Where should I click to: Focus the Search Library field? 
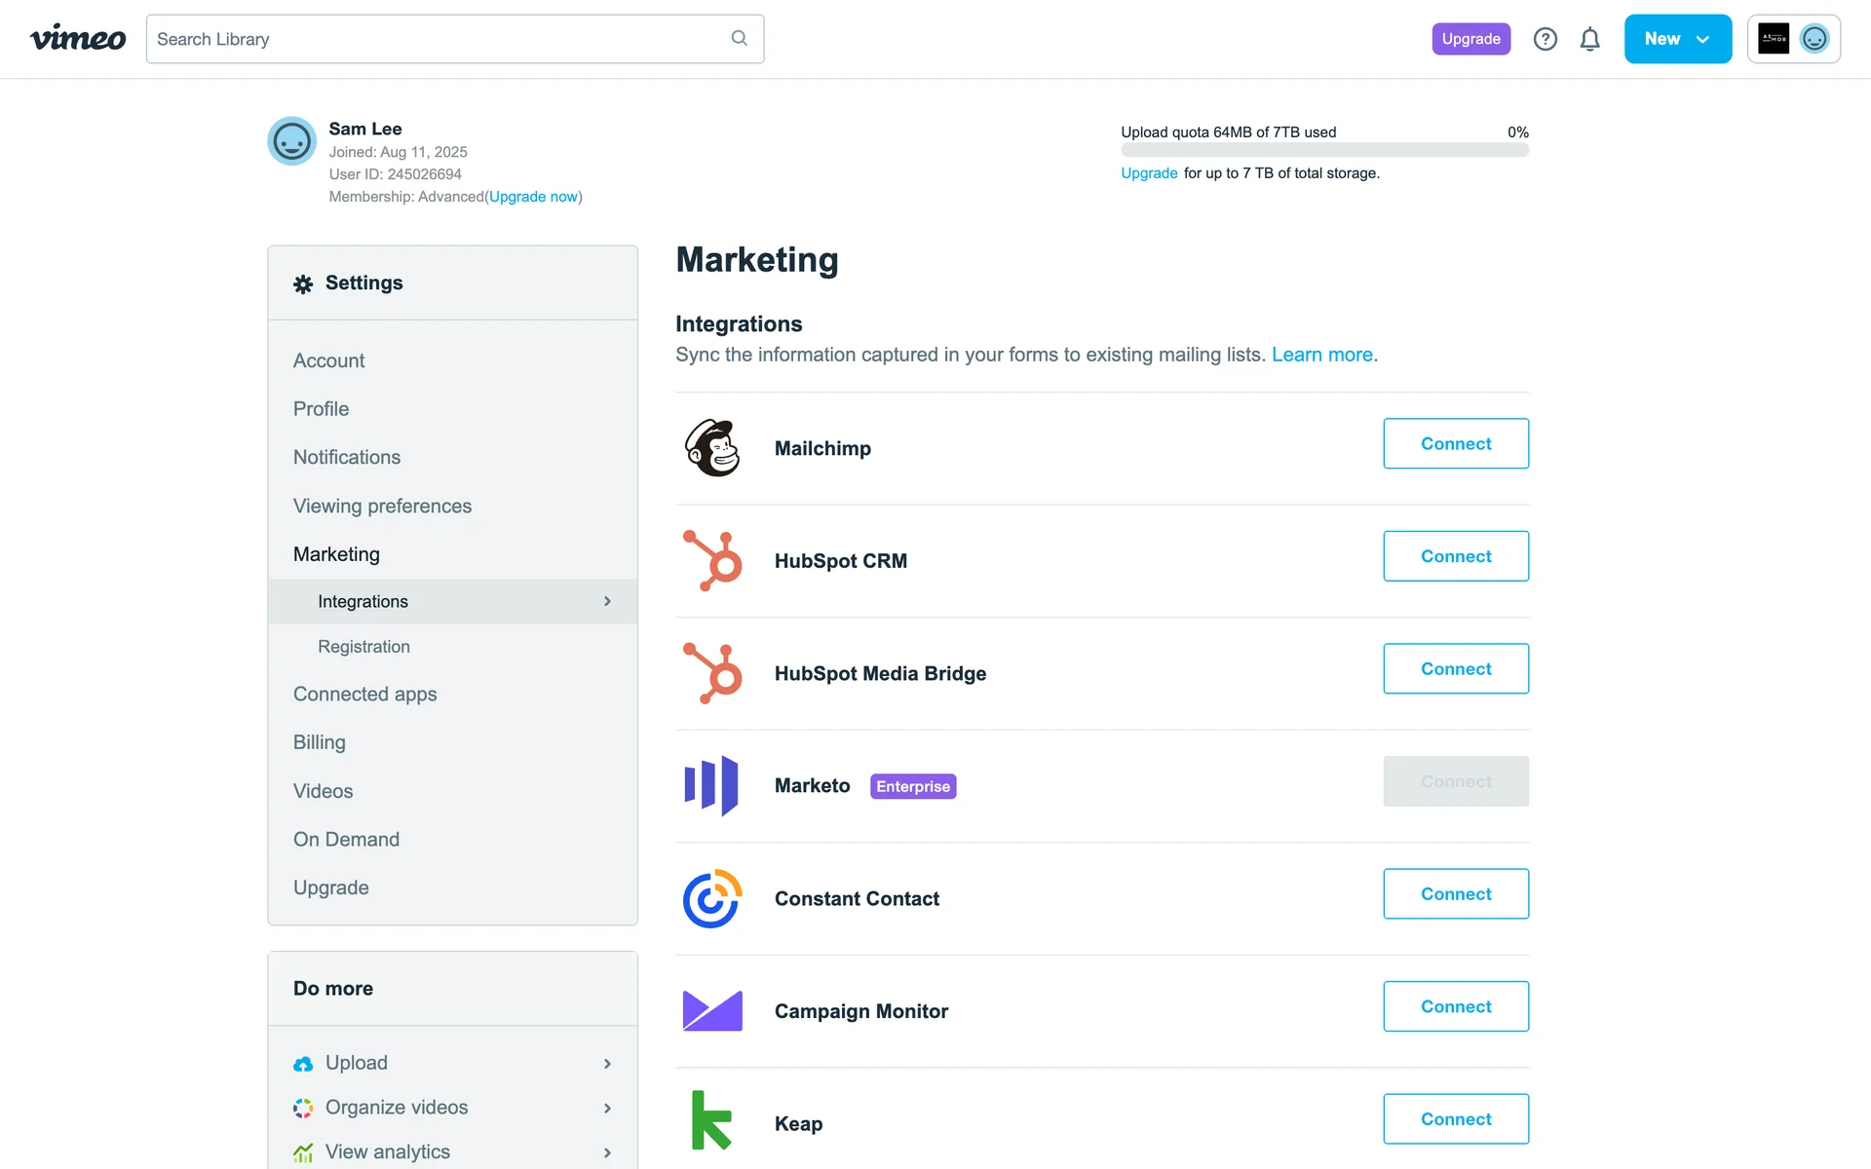point(439,39)
